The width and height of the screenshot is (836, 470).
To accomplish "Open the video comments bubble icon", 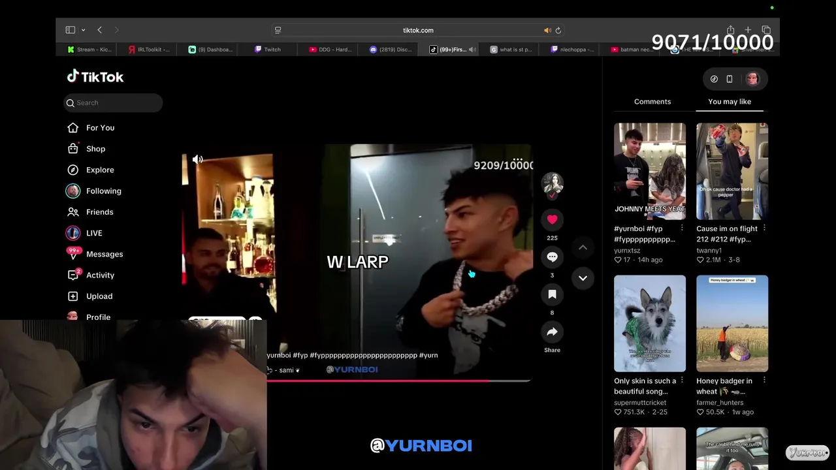I will (552, 257).
